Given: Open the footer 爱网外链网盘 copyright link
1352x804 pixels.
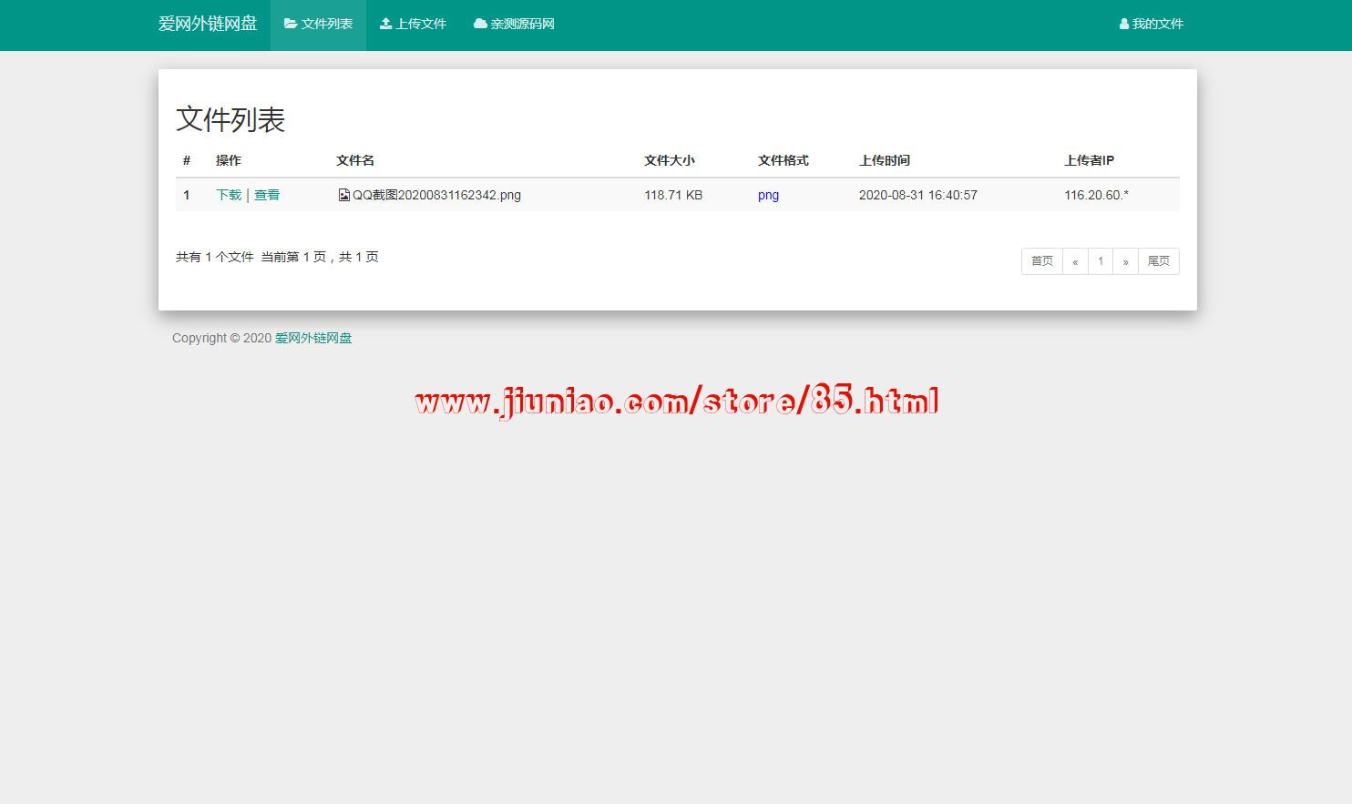Looking at the screenshot, I should click(313, 338).
